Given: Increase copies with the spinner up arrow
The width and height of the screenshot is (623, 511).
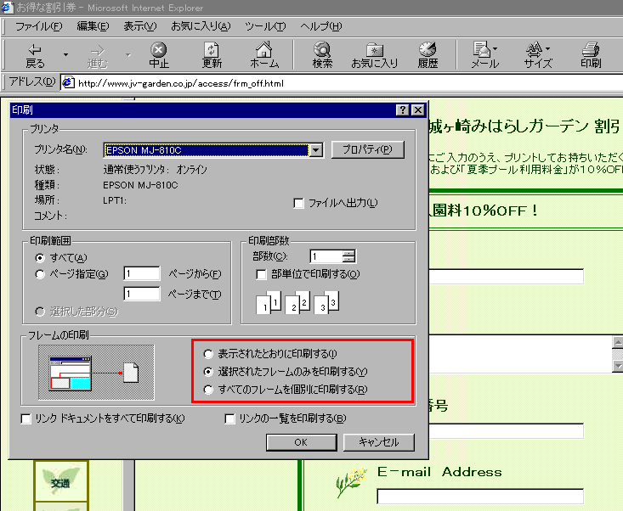Looking at the screenshot, I should (348, 253).
